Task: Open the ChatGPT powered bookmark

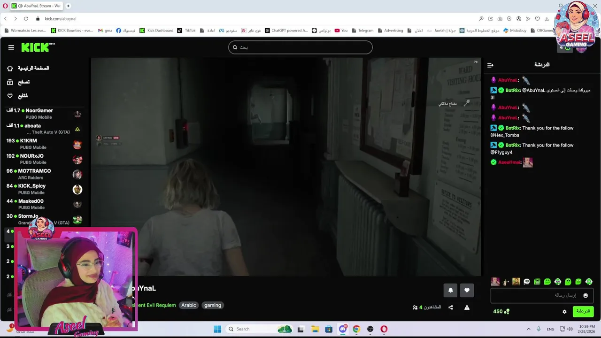Action: pos(286,31)
